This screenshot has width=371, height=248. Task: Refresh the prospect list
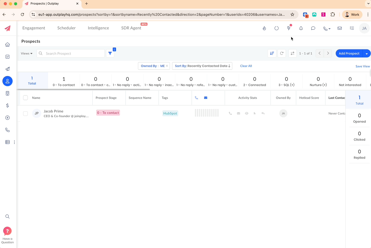pyautogui.click(x=282, y=53)
